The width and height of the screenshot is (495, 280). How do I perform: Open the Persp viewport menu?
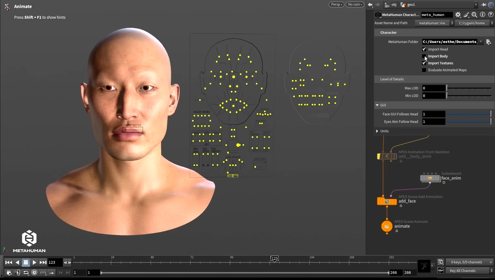pos(336,4)
